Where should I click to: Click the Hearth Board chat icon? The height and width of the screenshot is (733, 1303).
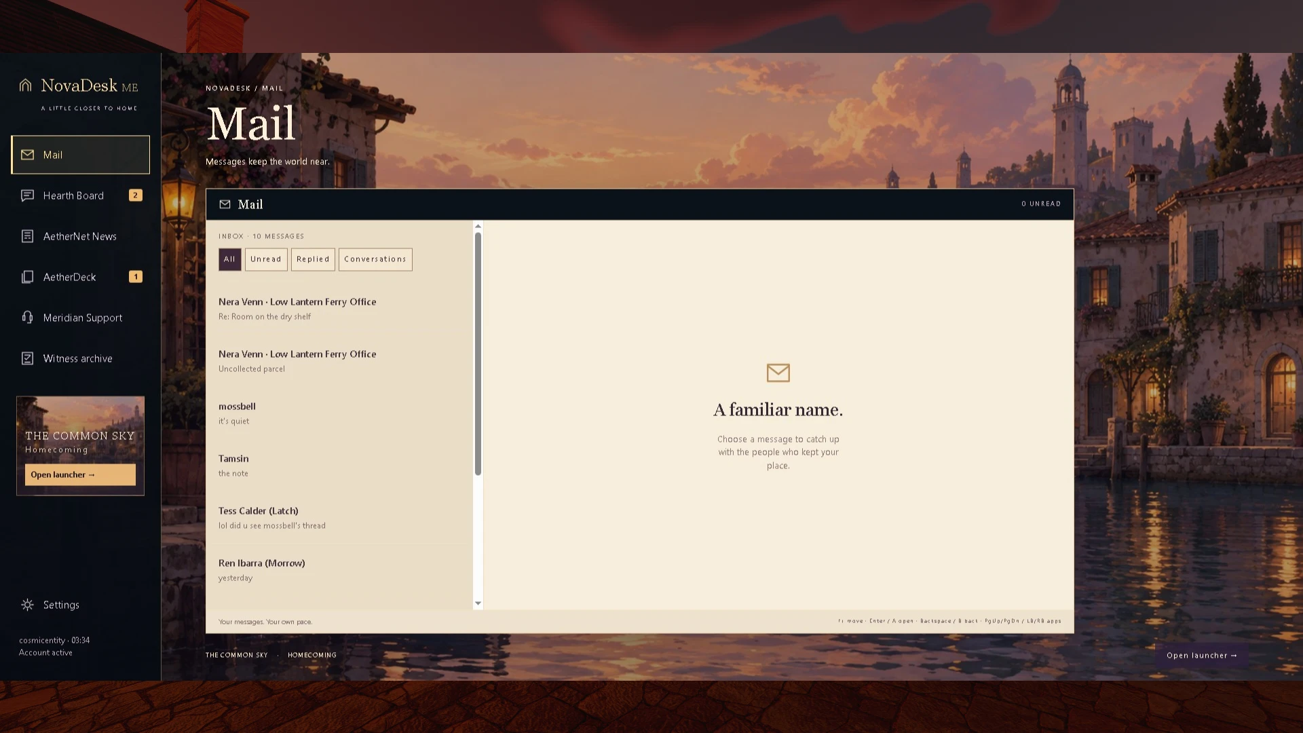[x=27, y=195]
